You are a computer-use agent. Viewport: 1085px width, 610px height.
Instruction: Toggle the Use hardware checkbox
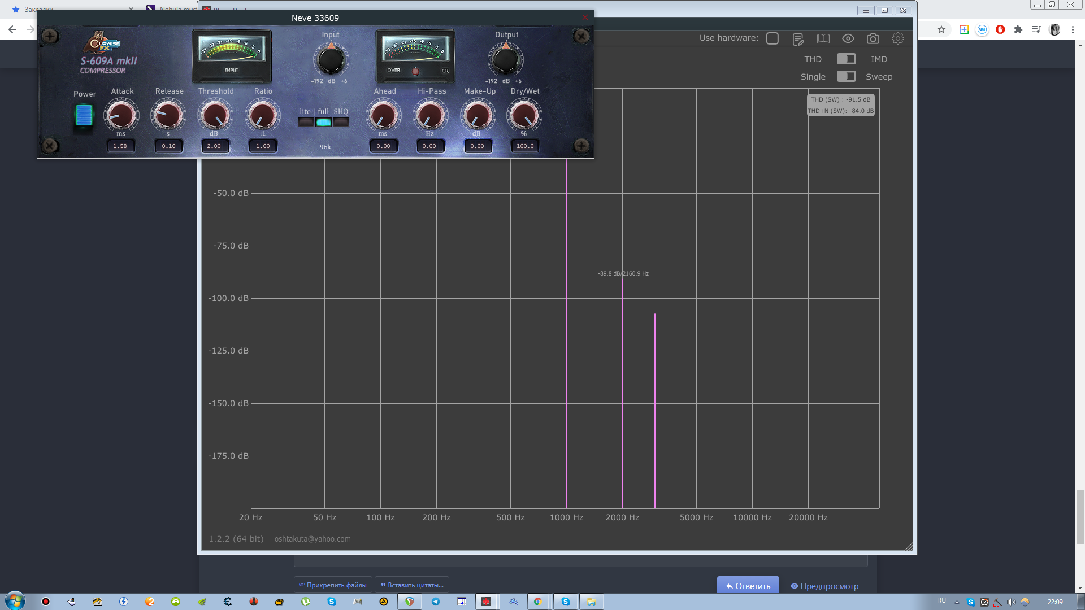pyautogui.click(x=772, y=38)
